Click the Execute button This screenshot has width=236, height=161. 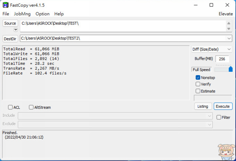[x=223, y=106]
